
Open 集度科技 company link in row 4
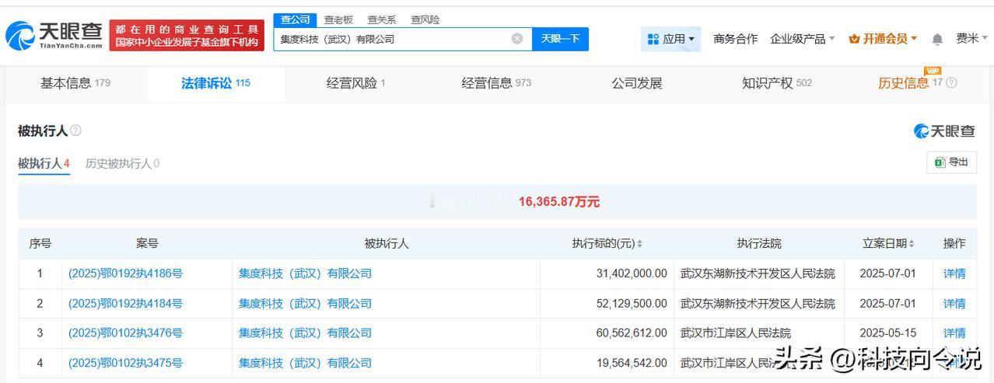click(305, 362)
